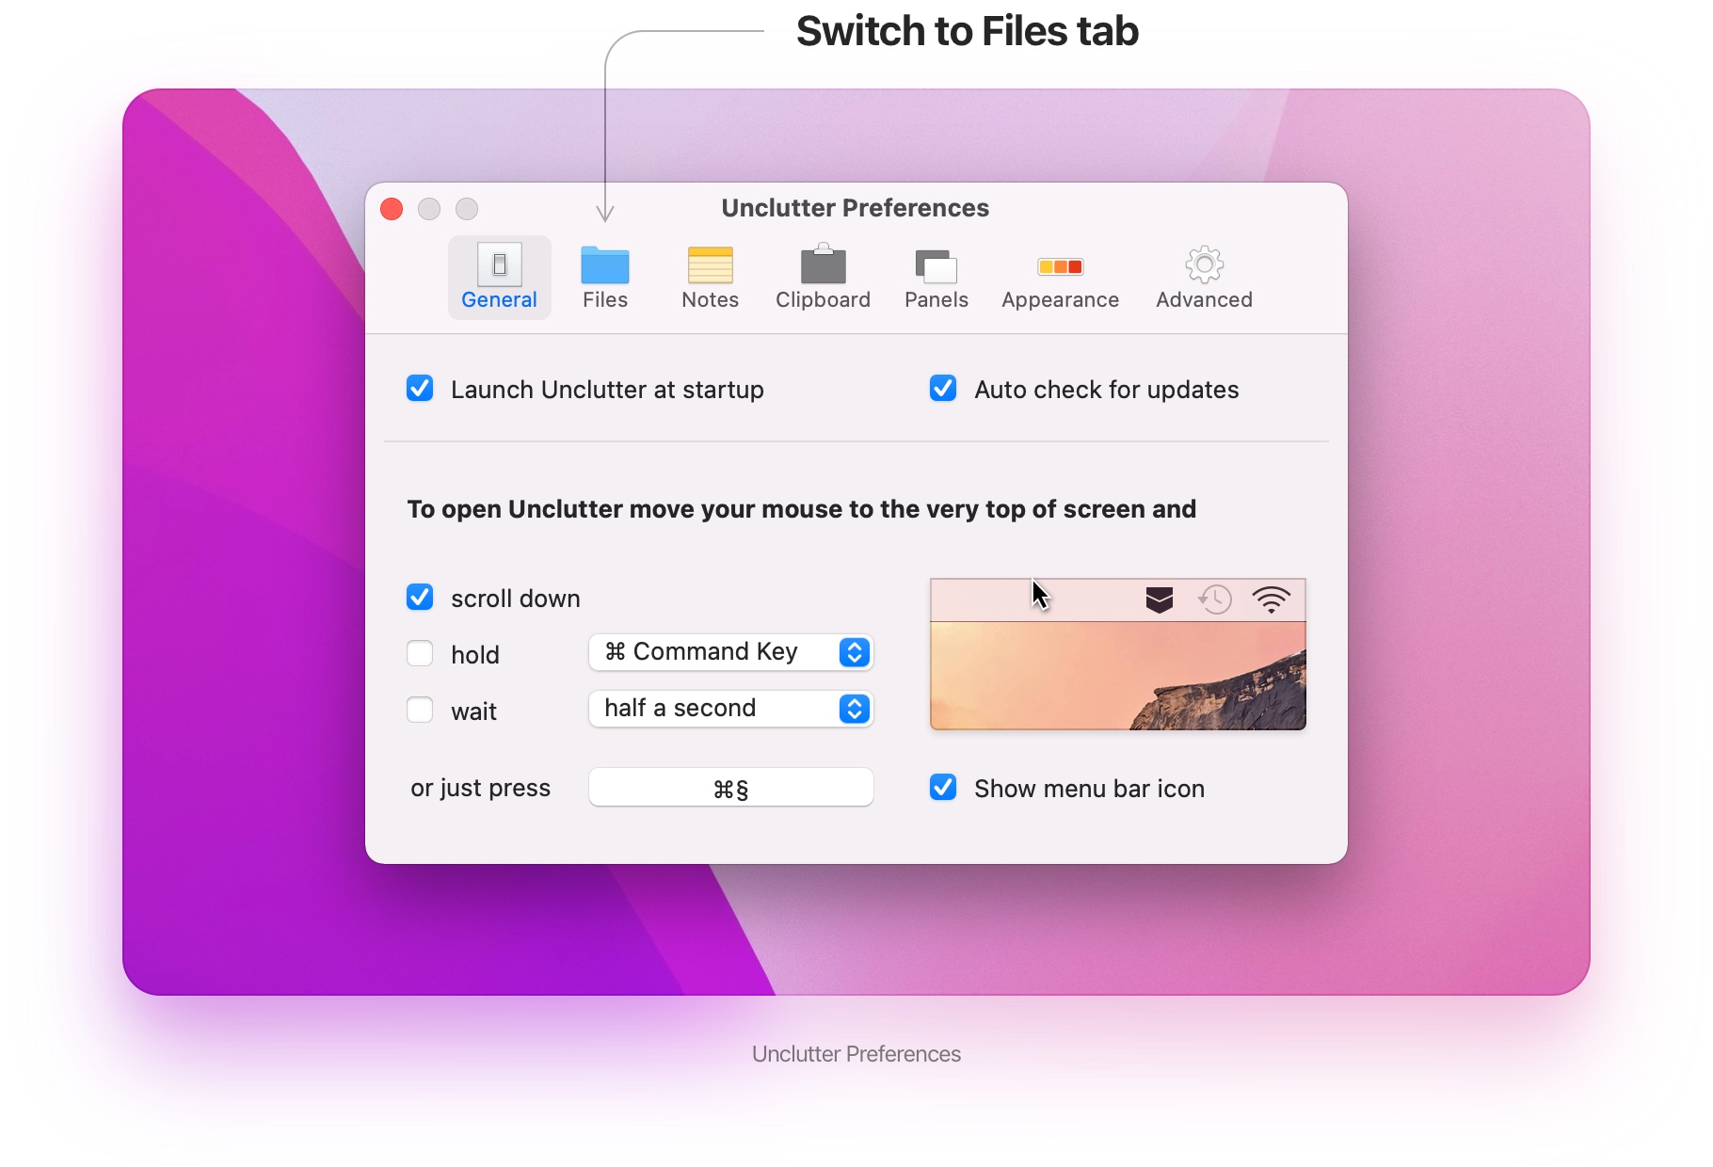Click the 'To open Unclutter move your mouse' heading
The width and height of the screenshot is (1713, 1167).
pyautogui.click(x=801, y=509)
